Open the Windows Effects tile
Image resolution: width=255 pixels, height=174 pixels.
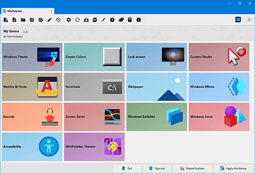(x=219, y=87)
